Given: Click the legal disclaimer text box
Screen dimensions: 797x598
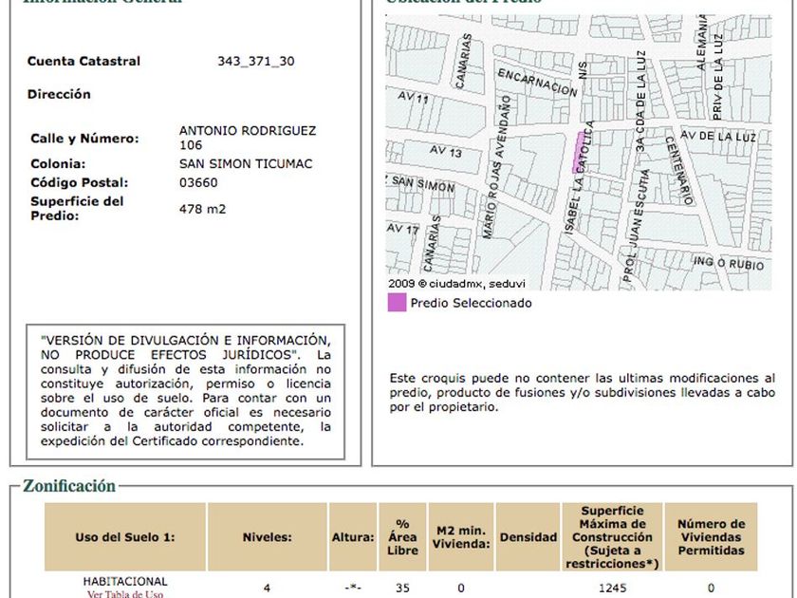Looking at the screenshot, I should point(186,390).
